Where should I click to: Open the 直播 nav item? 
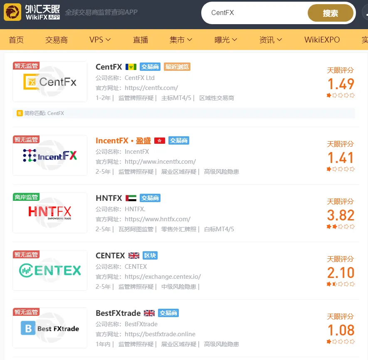(x=141, y=40)
